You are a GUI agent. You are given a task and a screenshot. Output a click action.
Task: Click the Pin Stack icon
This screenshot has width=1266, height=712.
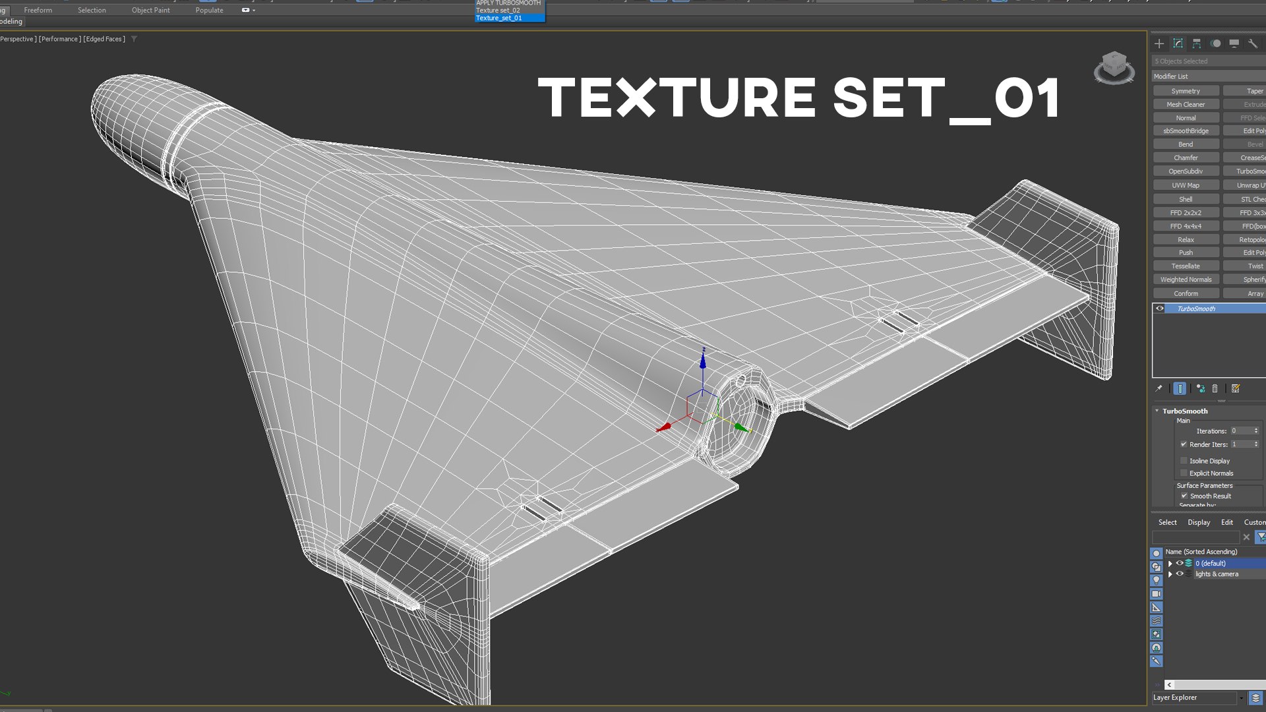[1159, 388]
